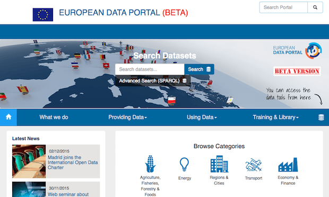Click the BETA VERSION badge
Screen dimensions: 329x197
tap(297, 71)
